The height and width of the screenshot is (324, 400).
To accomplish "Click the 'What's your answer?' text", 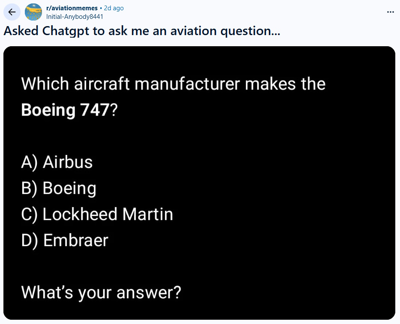I will click(x=101, y=293).
